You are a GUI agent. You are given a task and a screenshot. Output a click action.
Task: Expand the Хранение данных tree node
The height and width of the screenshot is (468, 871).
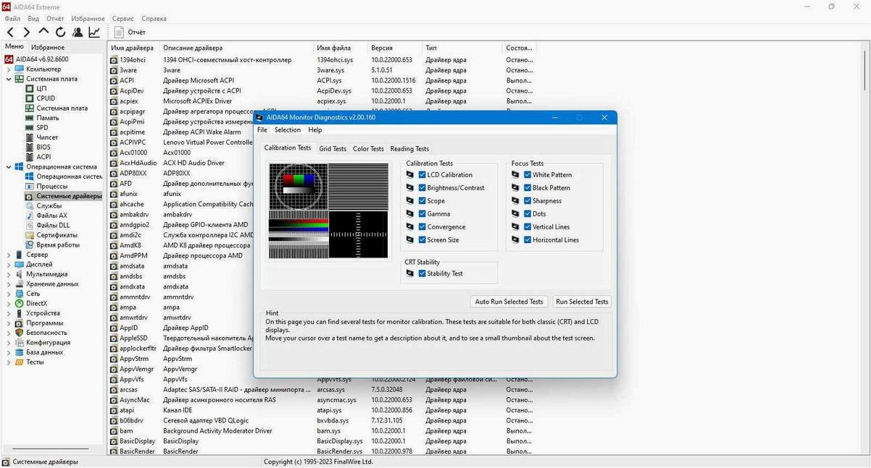[x=9, y=284]
